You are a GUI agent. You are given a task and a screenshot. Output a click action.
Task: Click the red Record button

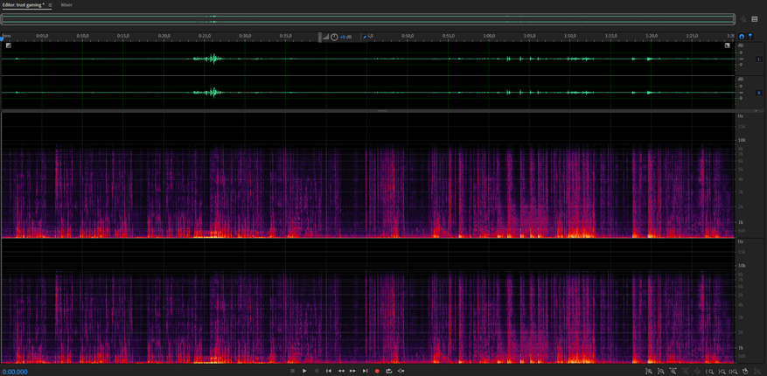(x=377, y=371)
